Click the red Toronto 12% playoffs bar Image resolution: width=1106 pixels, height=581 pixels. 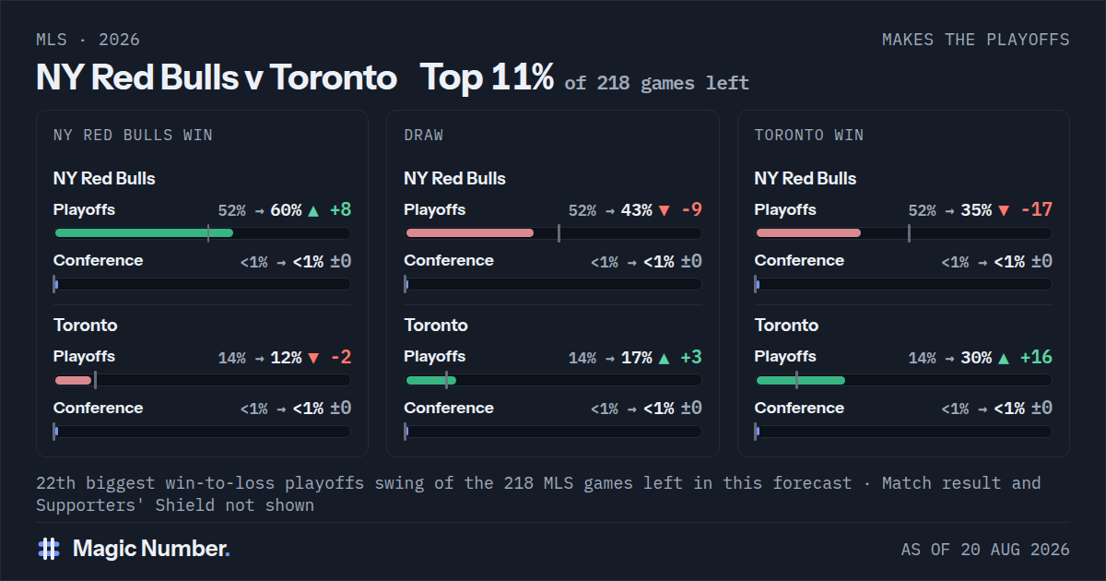[73, 380]
